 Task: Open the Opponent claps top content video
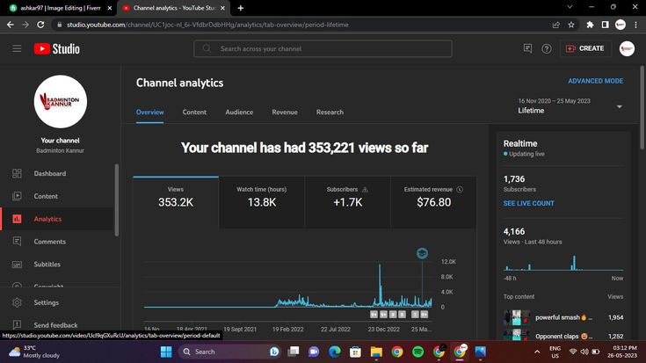tap(563, 336)
